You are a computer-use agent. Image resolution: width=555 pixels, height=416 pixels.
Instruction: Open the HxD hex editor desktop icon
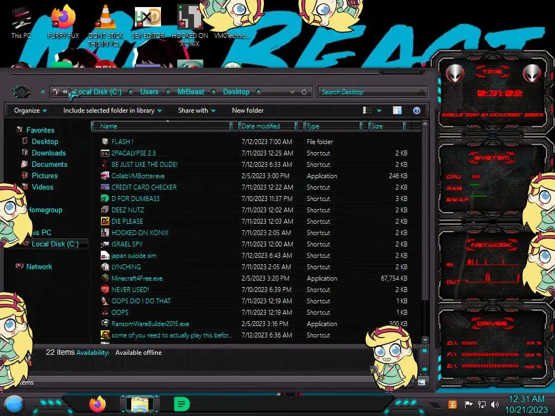pyautogui.click(x=148, y=21)
